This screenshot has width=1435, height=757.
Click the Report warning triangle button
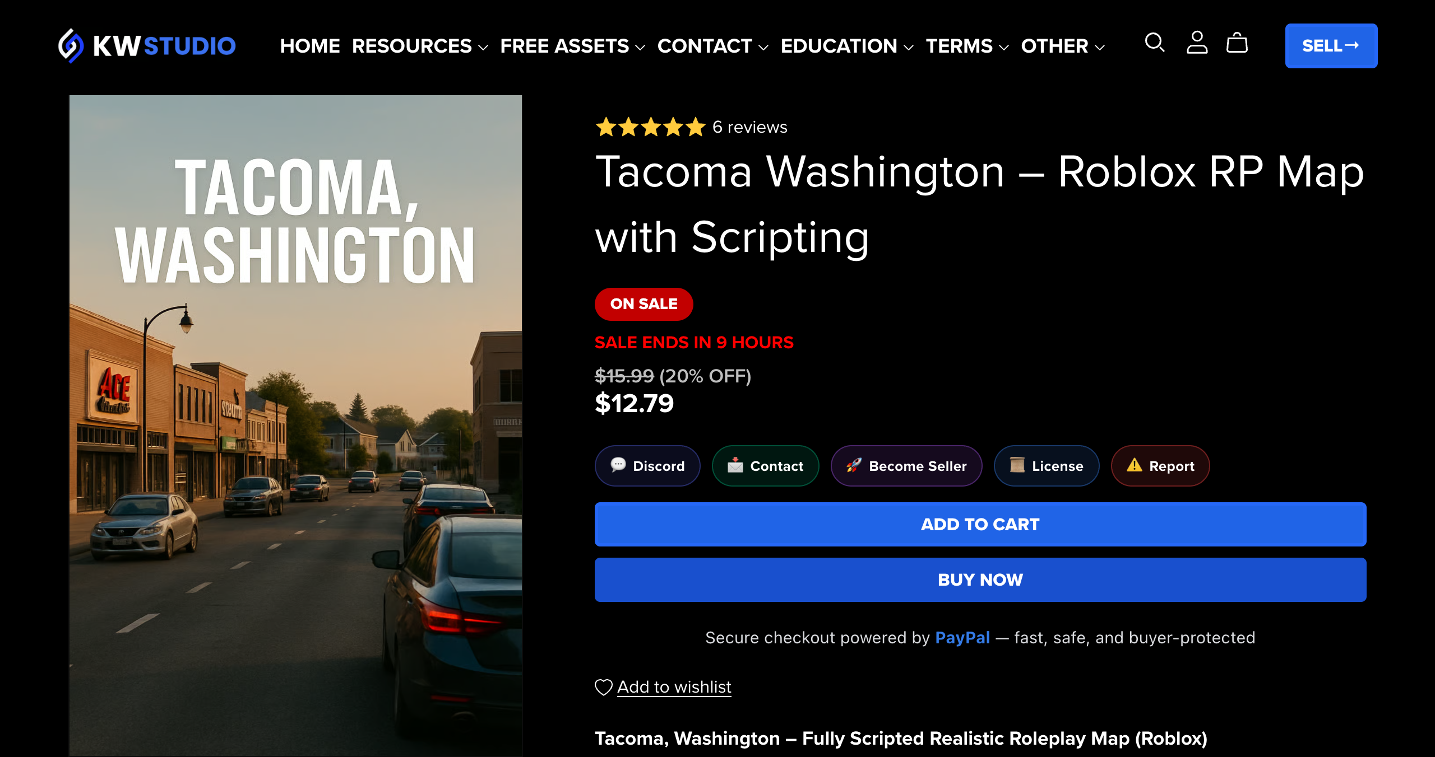1160,466
